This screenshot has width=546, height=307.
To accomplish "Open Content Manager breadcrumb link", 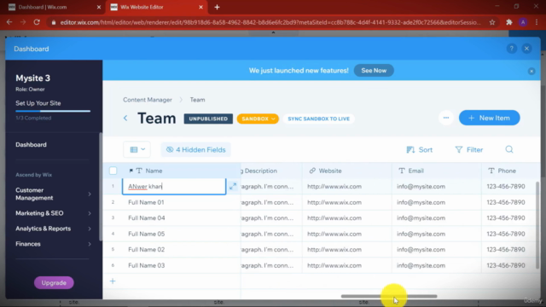I will pos(148,100).
